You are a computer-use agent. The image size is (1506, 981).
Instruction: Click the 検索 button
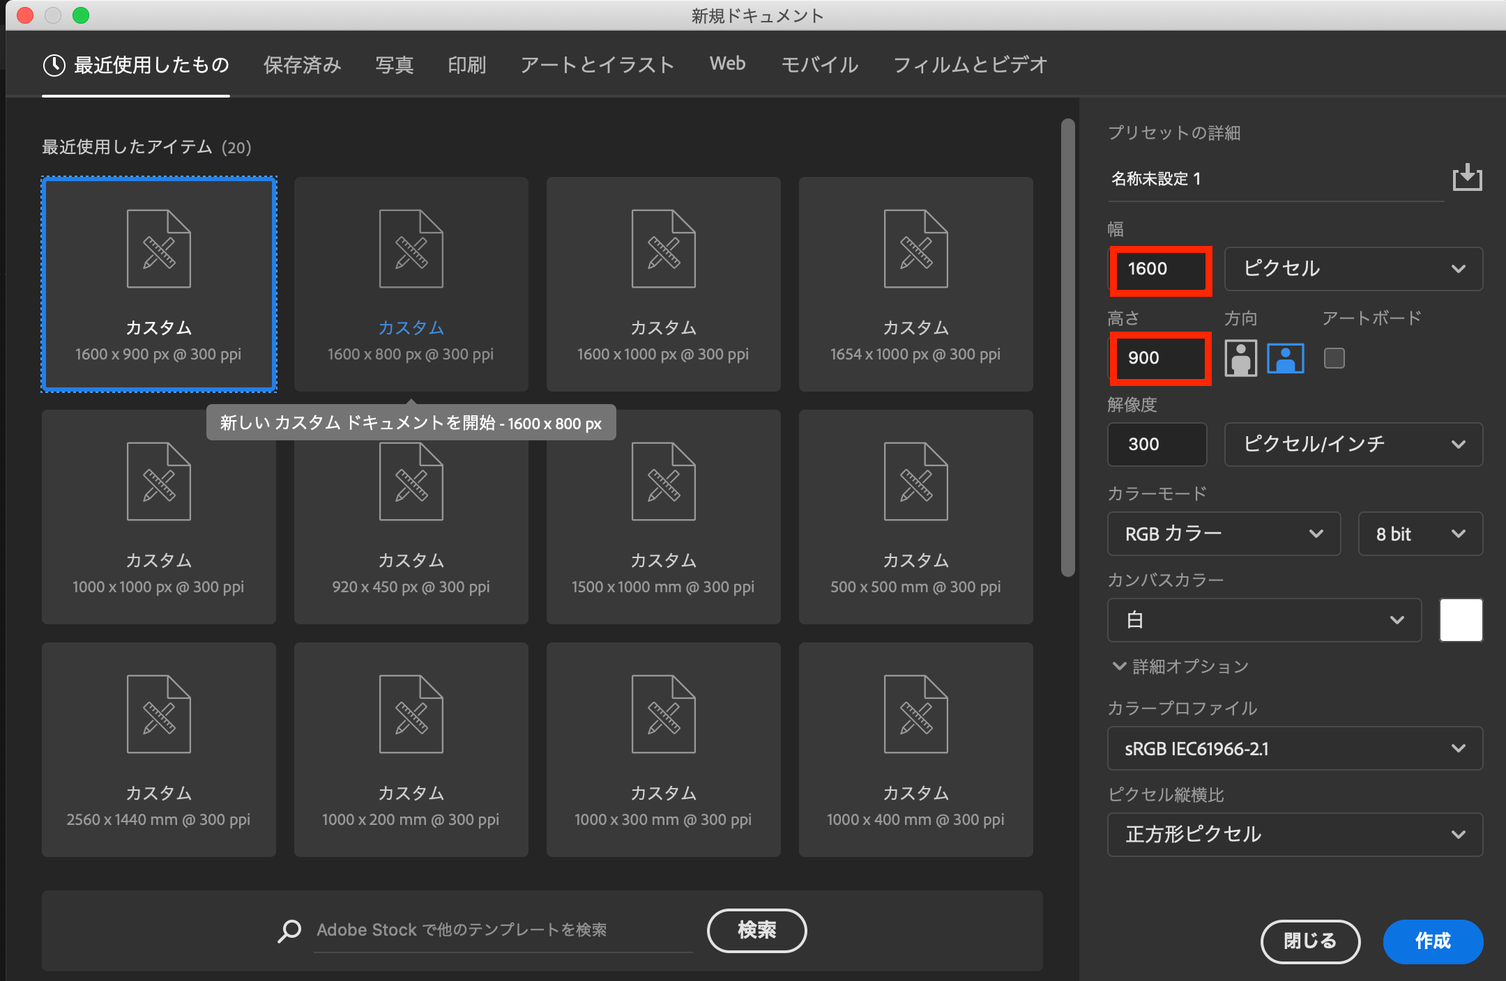(x=756, y=930)
